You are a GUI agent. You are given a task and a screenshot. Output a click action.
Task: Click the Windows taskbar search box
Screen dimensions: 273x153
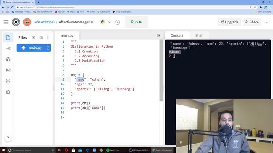31,150
